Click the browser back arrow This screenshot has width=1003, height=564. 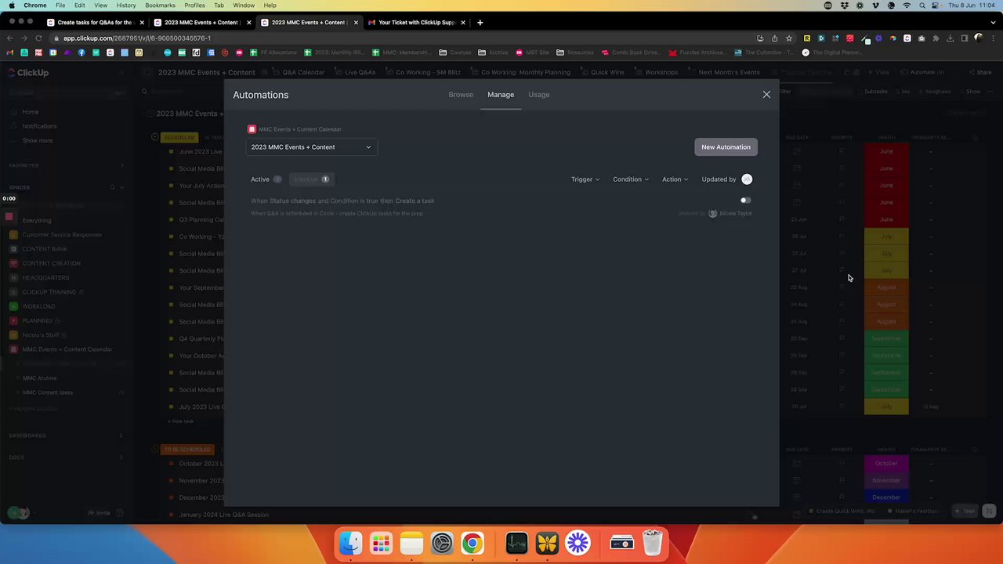tap(9, 38)
